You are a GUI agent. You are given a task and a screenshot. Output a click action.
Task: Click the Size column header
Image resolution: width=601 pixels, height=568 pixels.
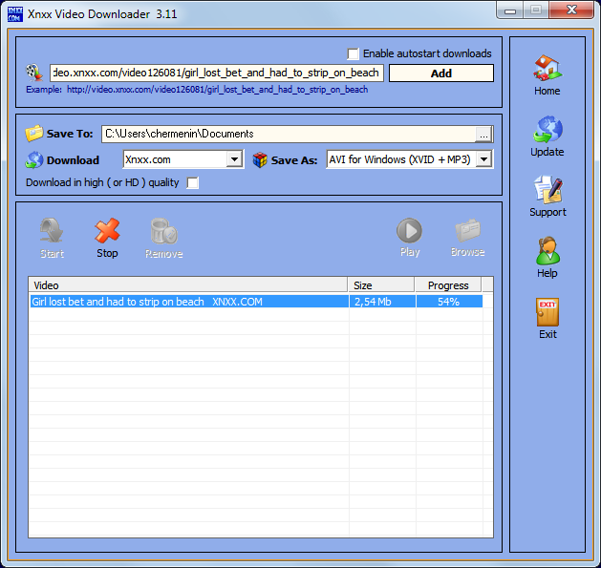(381, 285)
